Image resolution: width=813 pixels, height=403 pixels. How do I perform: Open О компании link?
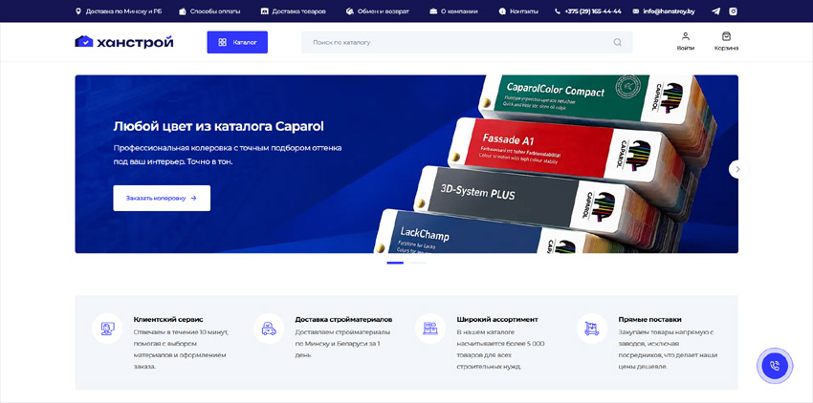[453, 11]
